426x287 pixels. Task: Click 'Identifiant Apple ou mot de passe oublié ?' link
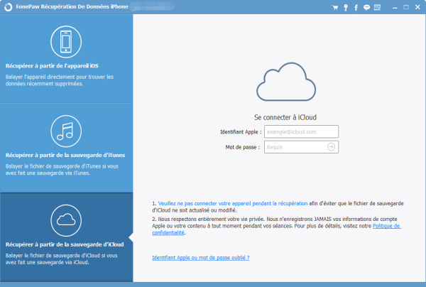201,258
